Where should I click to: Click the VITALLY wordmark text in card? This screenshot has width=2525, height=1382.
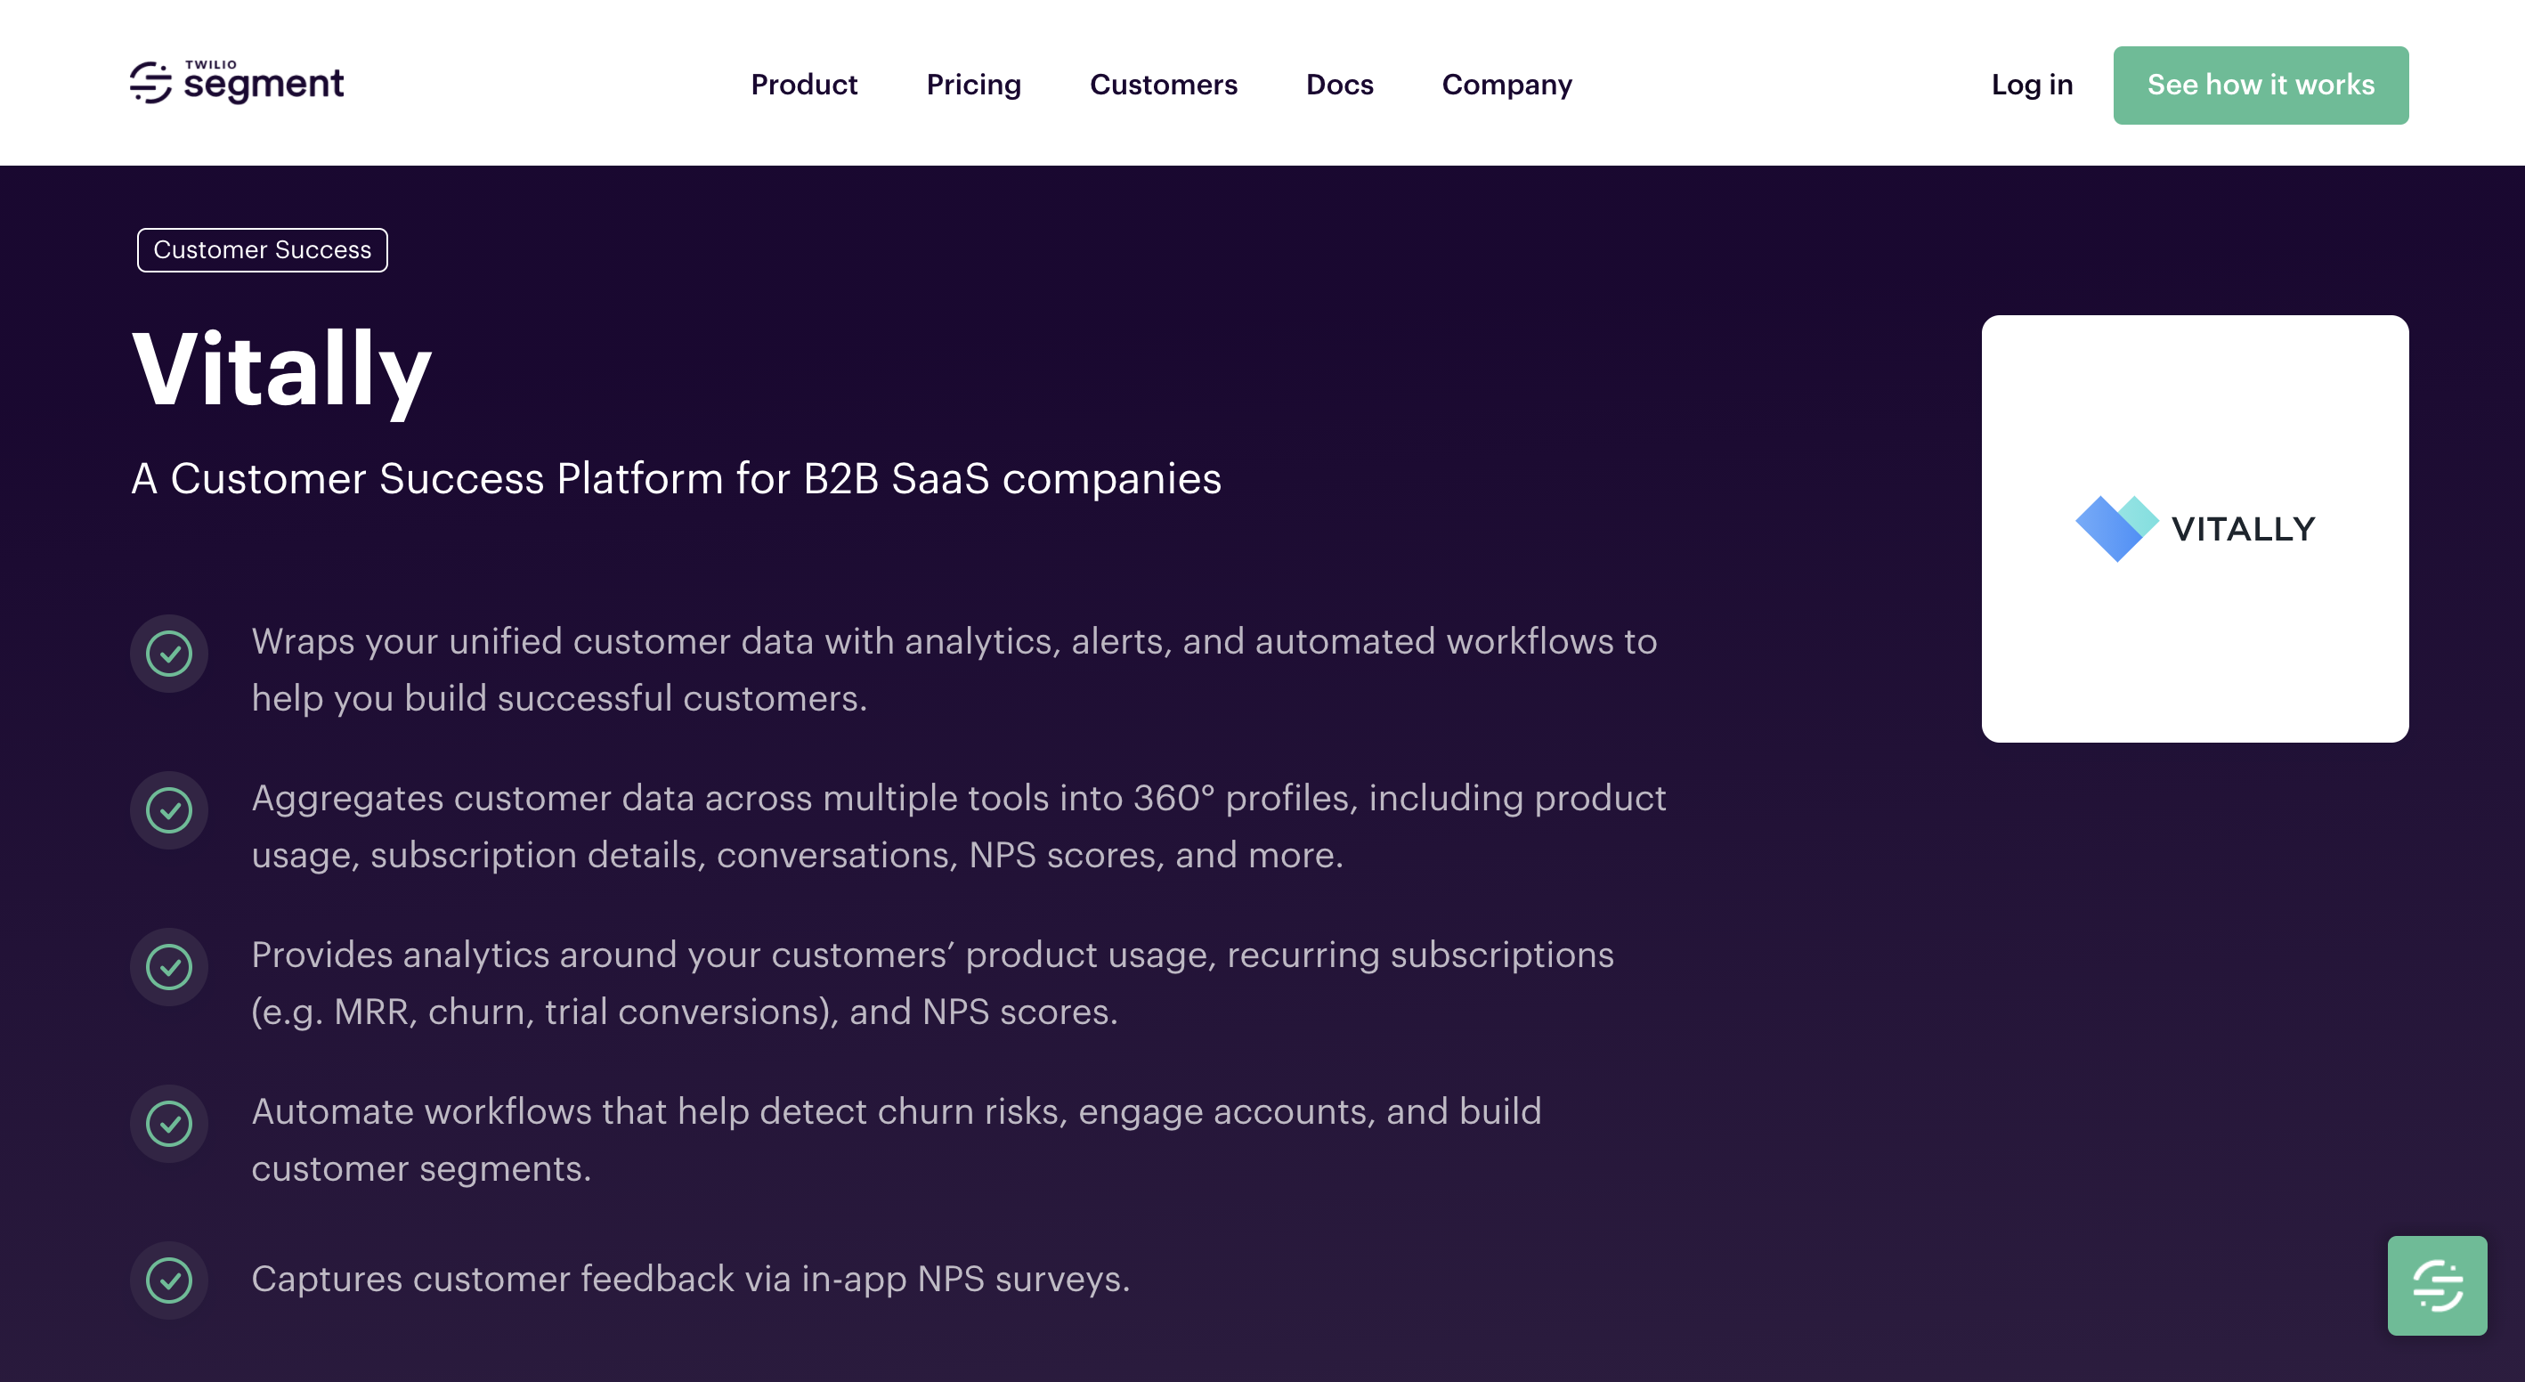point(2243,529)
